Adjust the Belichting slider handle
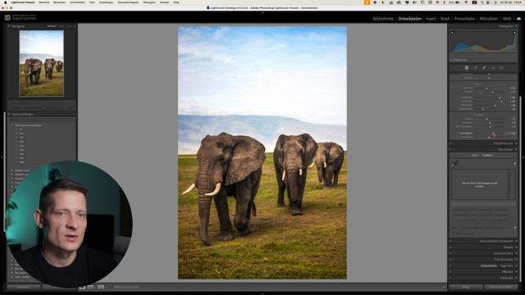Screen dimensions: 525x295 [x=486, y=88]
